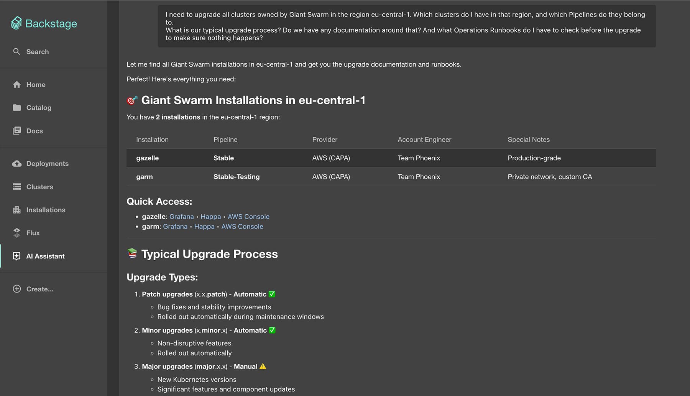690x396 pixels.
Task: Open Search using the magnifier icon
Action: (17, 51)
